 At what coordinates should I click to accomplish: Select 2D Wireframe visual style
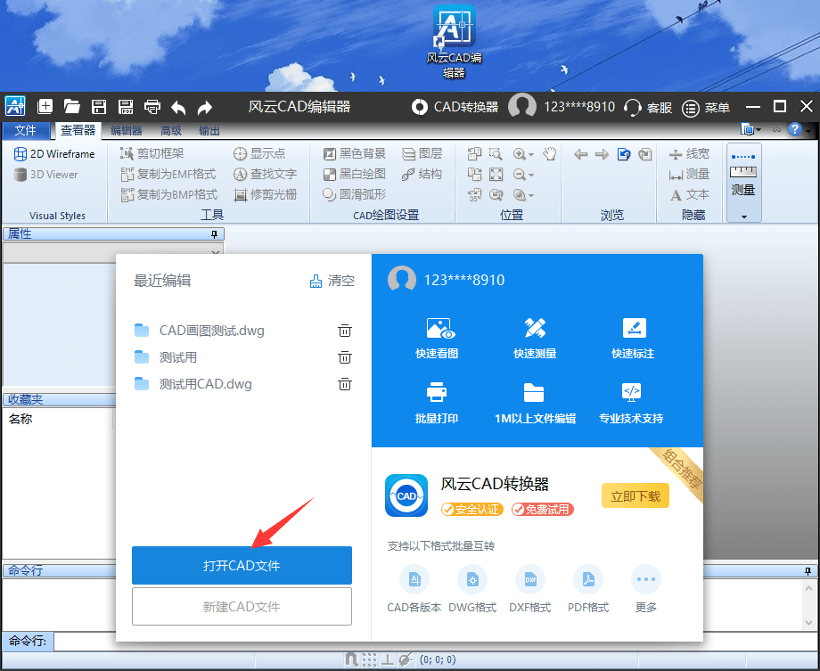54,154
